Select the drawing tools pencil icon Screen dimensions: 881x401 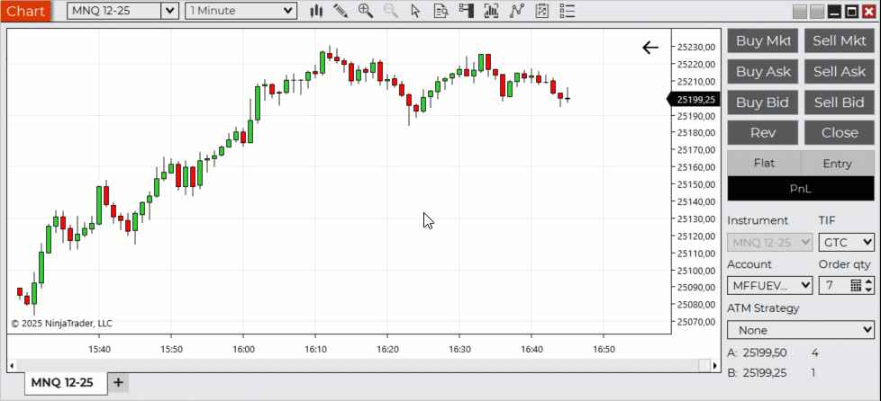click(x=341, y=11)
